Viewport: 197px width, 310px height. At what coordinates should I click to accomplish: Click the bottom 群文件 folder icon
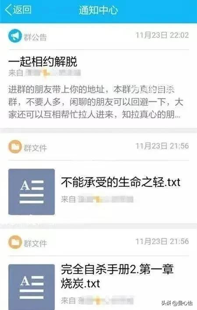click(x=15, y=242)
